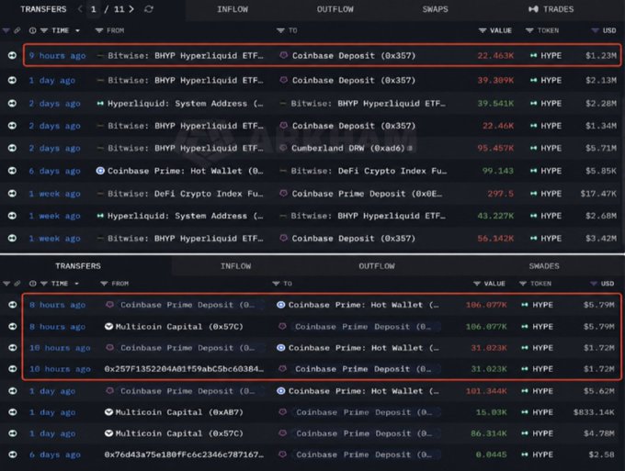
Task: Open chain icon for 9 hours ago transfer
Action: (12, 55)
